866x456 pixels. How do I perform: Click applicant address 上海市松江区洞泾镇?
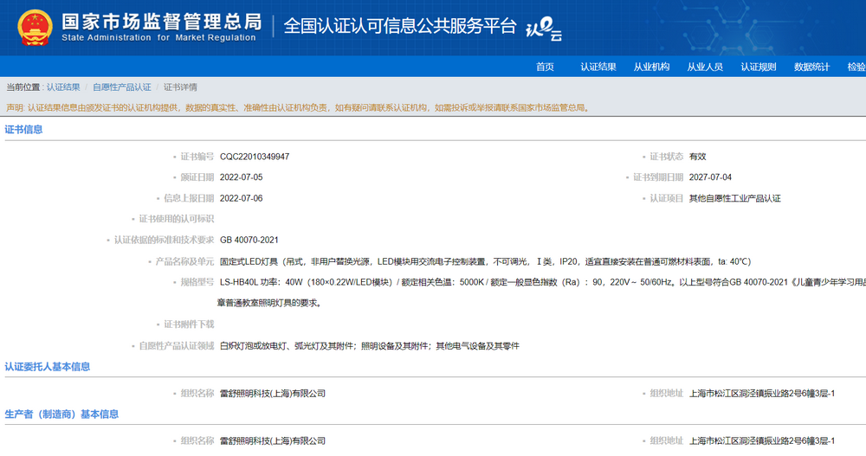tap(761, 394)
